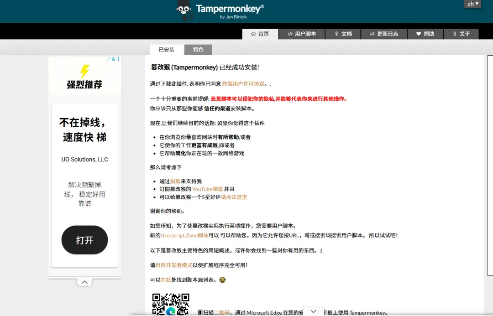
Task: Click the QR code image
Action: [x=170, y=305]
